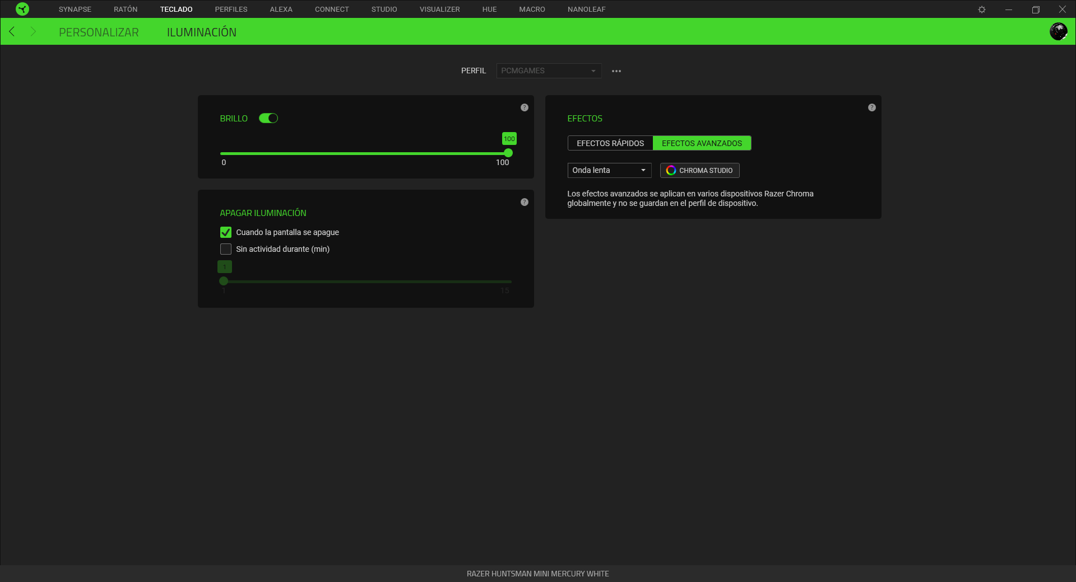Open the MACRO tab

[x=532, y=10]
